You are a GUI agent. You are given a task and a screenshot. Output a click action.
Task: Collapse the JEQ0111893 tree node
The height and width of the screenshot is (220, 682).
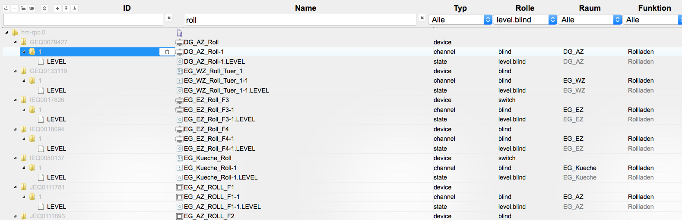tap(15, 216)
